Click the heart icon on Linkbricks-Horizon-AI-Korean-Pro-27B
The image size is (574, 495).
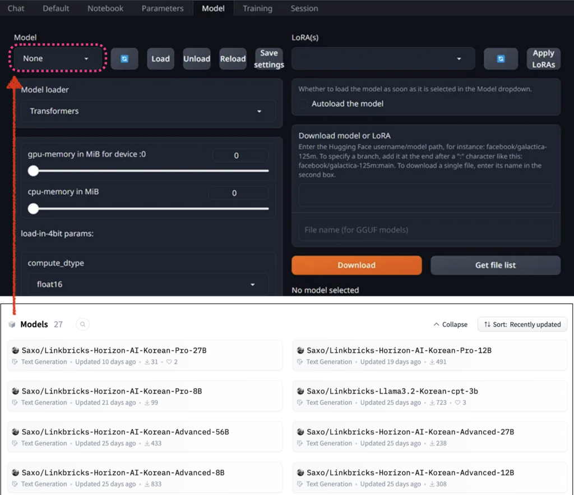pos(169,362)
